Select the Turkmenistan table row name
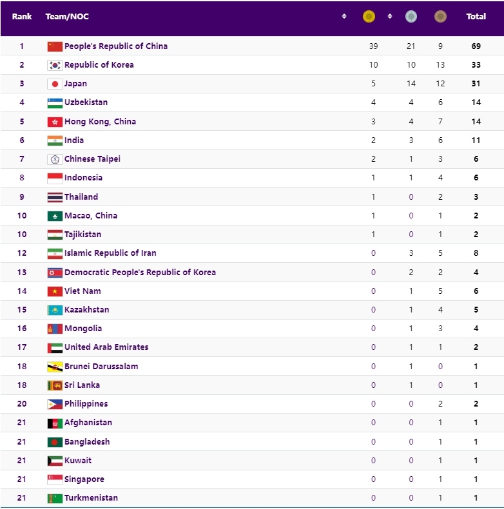This screenshot has height=509, width=504. click(91, 497)
